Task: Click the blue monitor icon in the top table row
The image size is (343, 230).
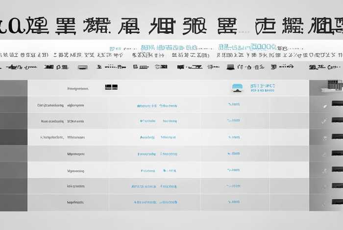Action: (x=237, y=88)
